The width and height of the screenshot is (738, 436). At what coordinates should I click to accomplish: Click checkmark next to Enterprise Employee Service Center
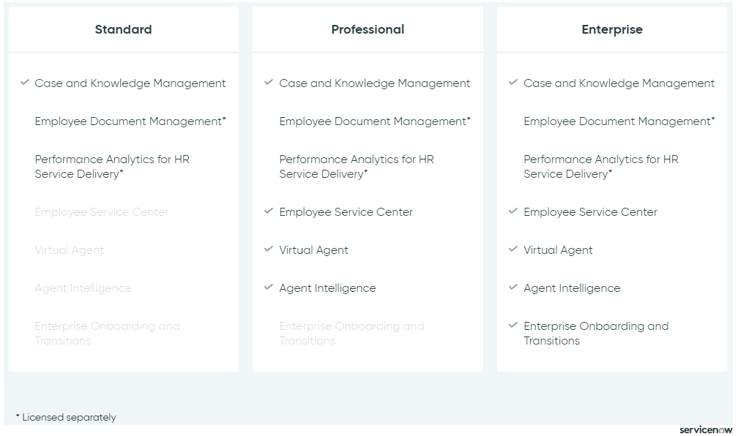513,211
